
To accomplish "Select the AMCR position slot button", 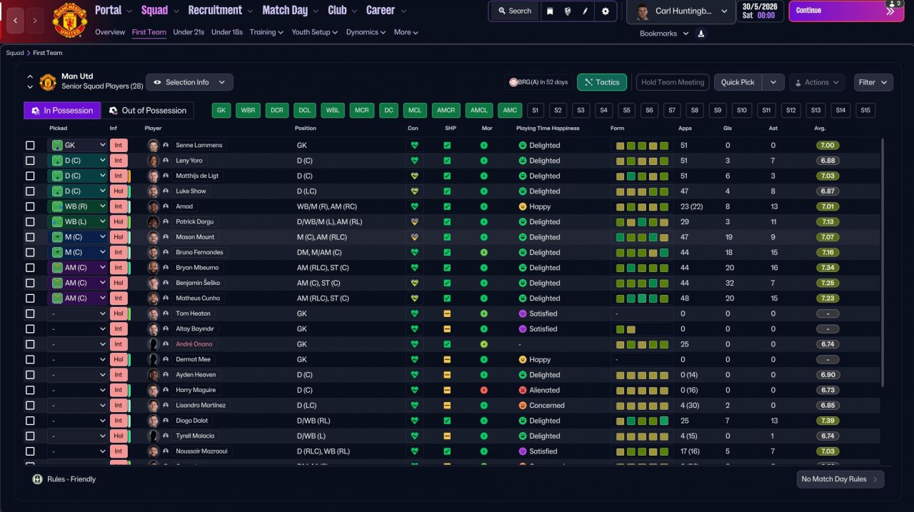I will click(446, 111).
